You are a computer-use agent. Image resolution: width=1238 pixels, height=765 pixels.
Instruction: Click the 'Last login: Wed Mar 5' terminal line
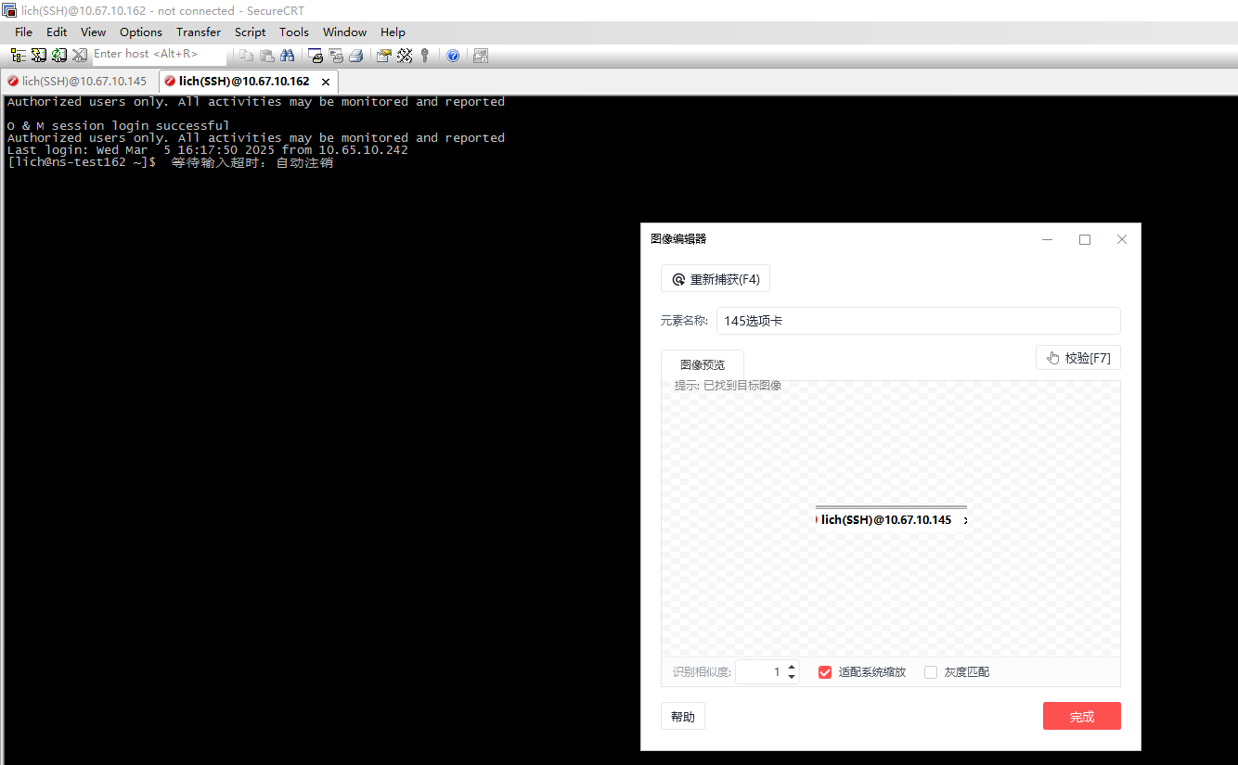(207, 150)
